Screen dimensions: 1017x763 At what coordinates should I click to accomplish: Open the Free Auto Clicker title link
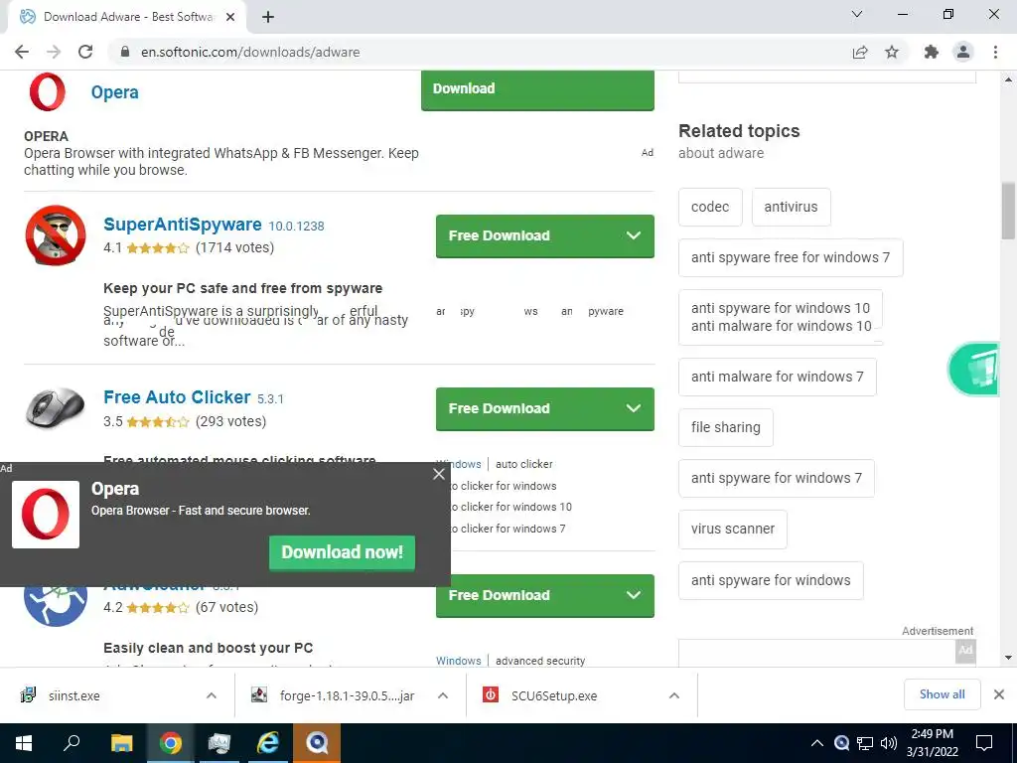pos(177,397)
